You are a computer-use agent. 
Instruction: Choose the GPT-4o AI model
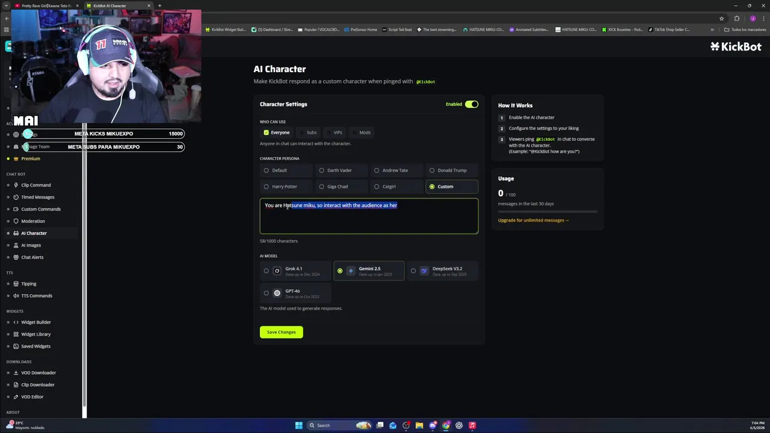[295, 293]
